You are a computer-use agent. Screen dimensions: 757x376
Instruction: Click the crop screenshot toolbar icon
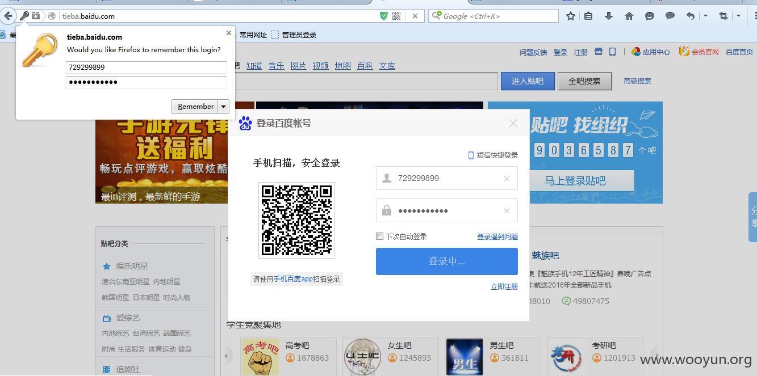pyautogui.click(x=723, y=16)
